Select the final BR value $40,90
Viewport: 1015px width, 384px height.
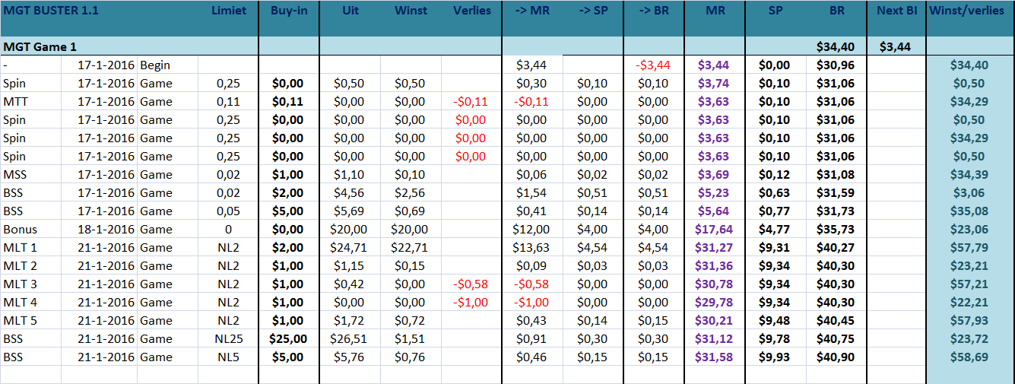pyautogui.click(x=836, y=357)
